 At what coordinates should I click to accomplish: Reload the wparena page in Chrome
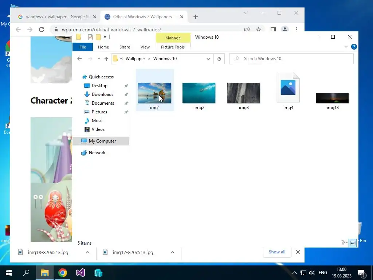pos(42,30)
